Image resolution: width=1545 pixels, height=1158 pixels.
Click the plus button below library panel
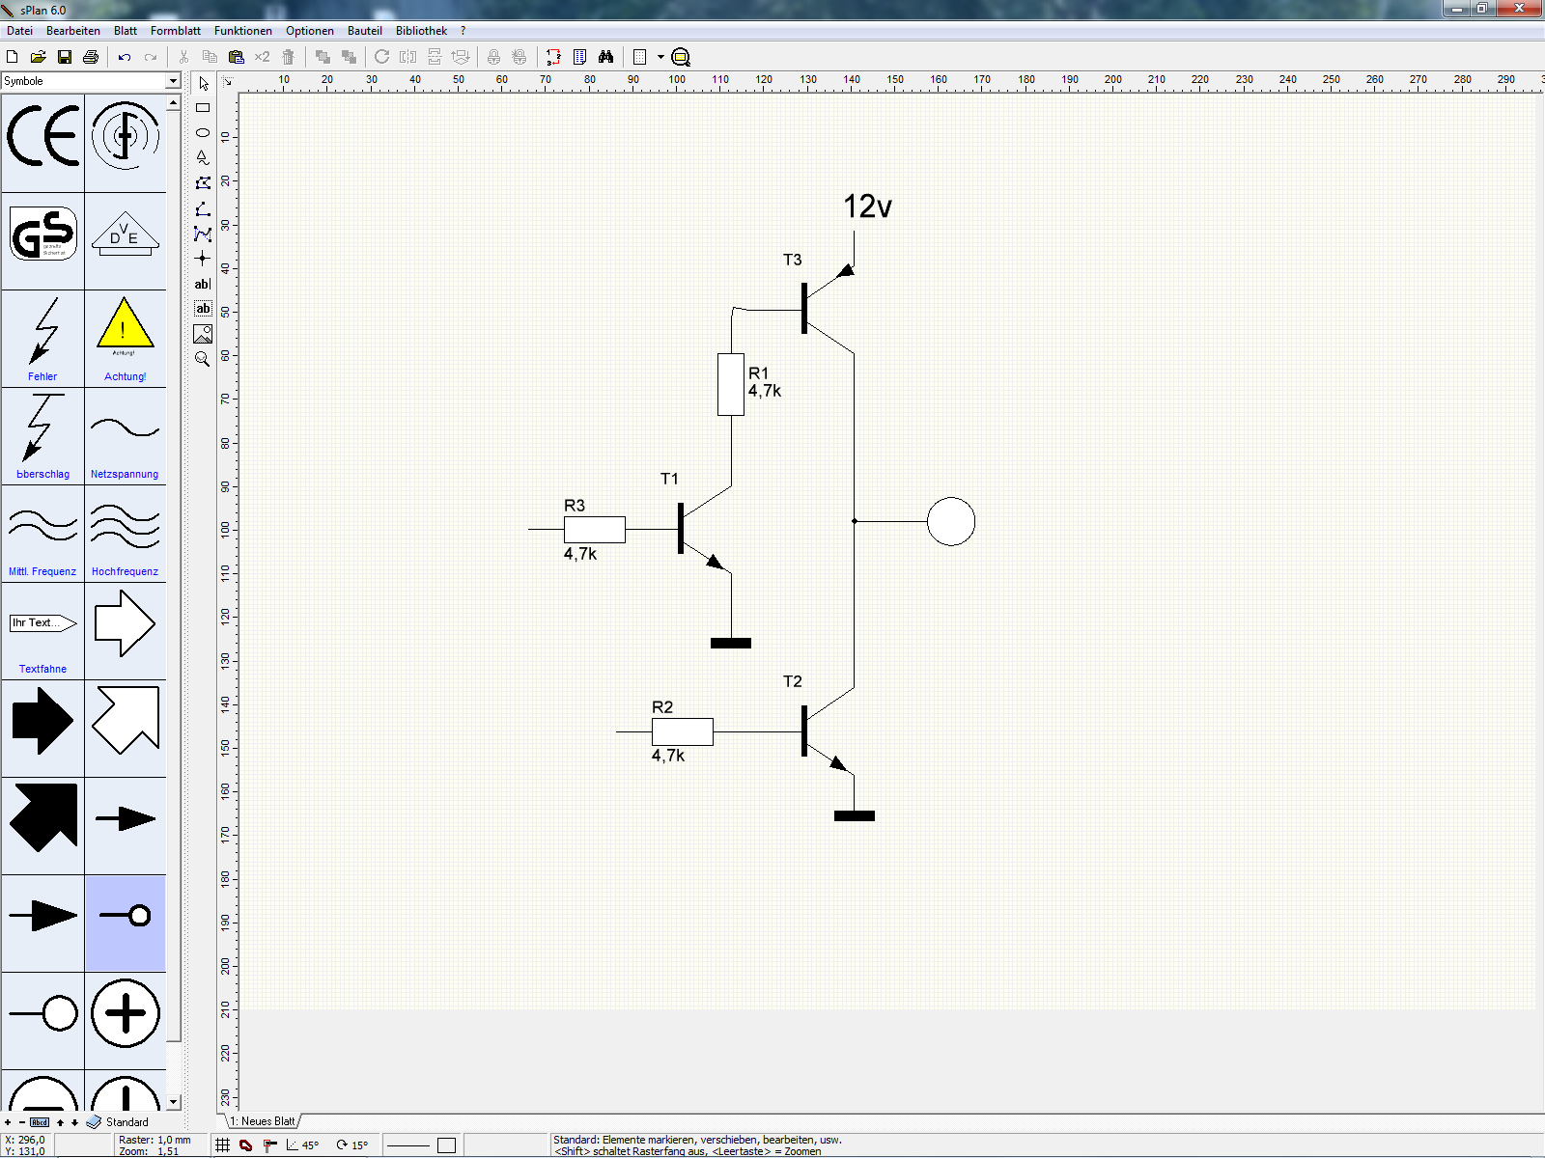pyautogui.click(x=8, y=1122)
